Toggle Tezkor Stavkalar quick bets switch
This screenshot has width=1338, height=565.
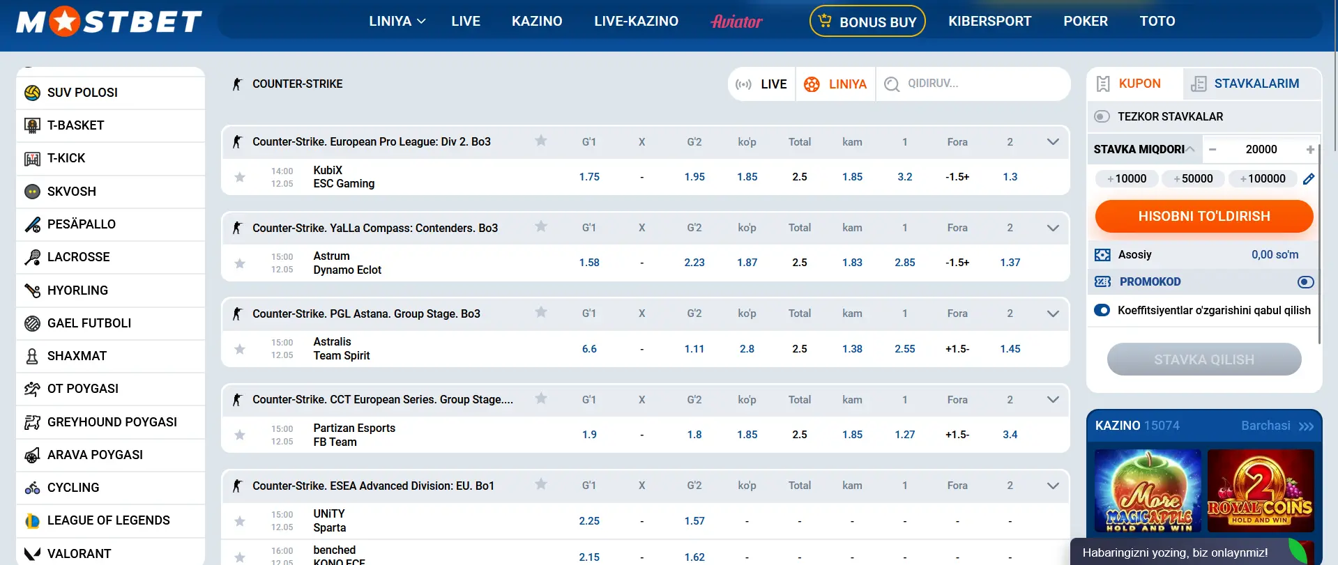tap(1102, 116)
